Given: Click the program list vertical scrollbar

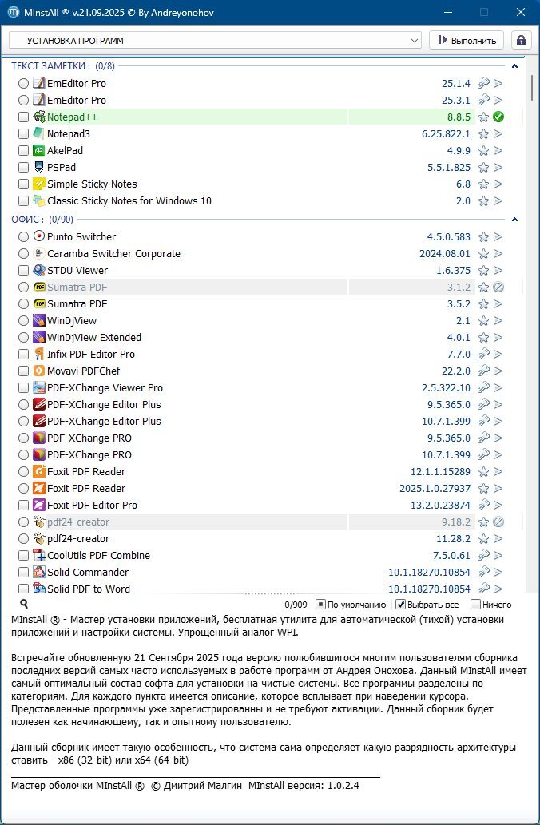Looking at the screenshot, I should tap(532, 319).
